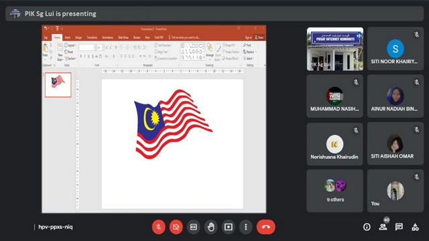This screenshot has height=241, width=429.
Task: Click the Arrange button in the Drawing group
Action: tap(210, 52)
